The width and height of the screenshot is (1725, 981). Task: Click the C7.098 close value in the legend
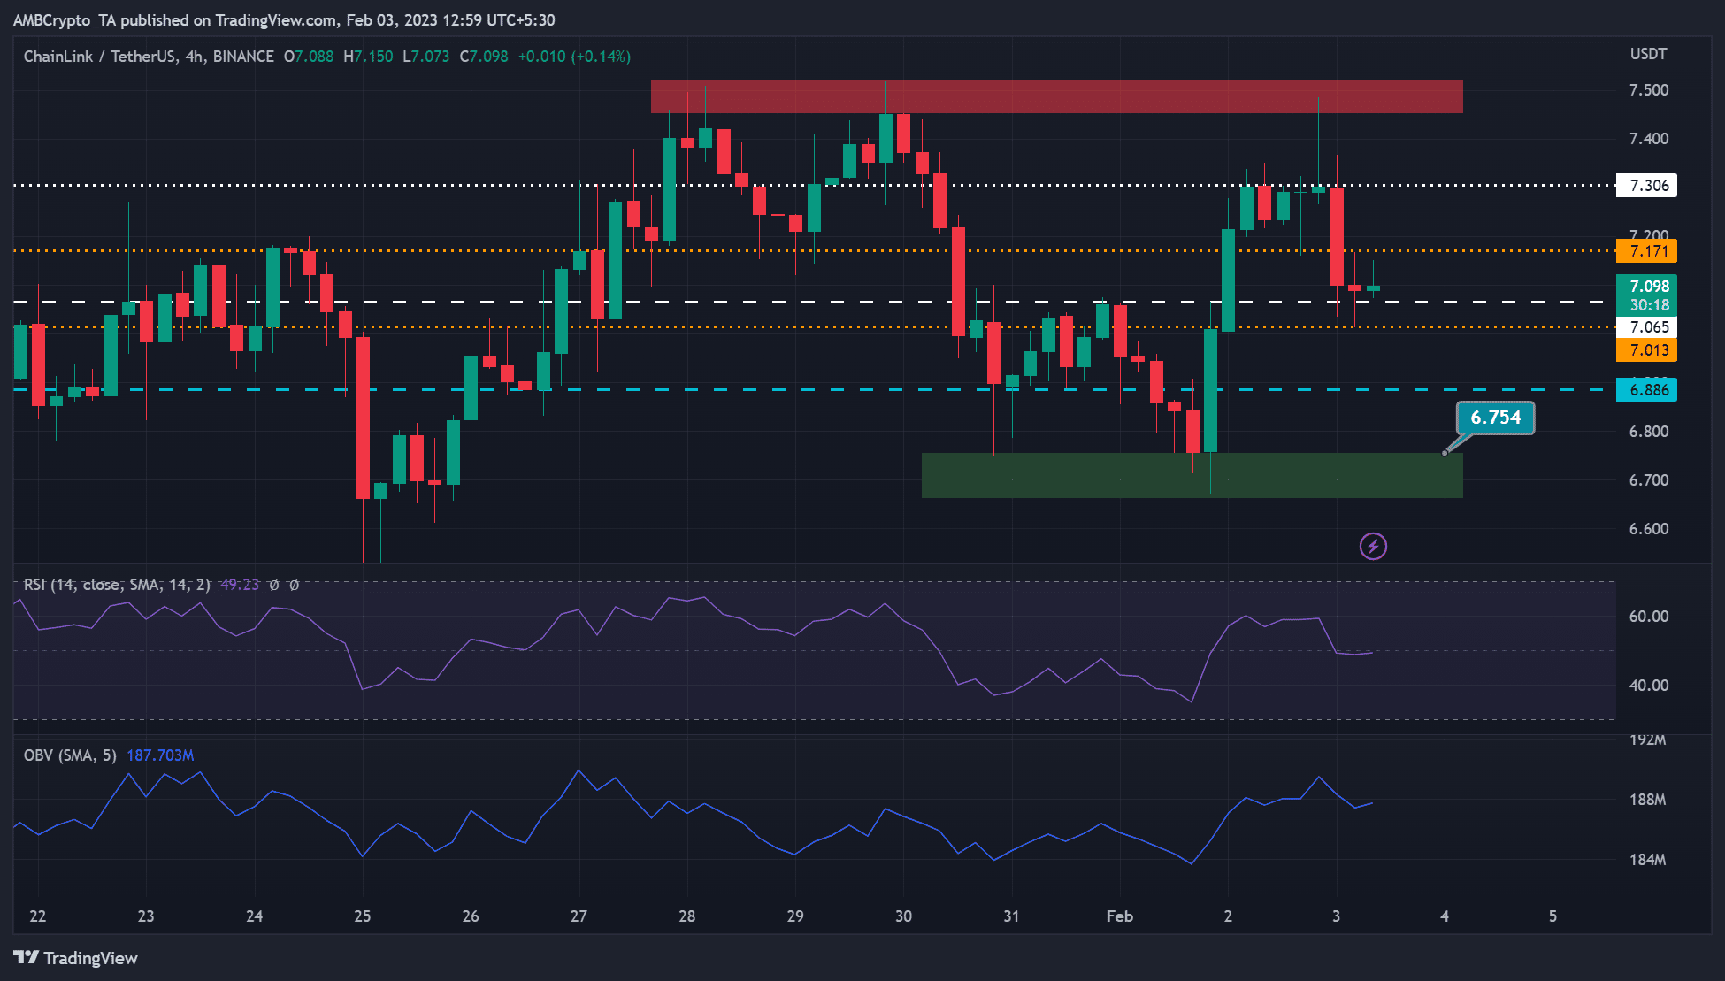click(484, 57)
